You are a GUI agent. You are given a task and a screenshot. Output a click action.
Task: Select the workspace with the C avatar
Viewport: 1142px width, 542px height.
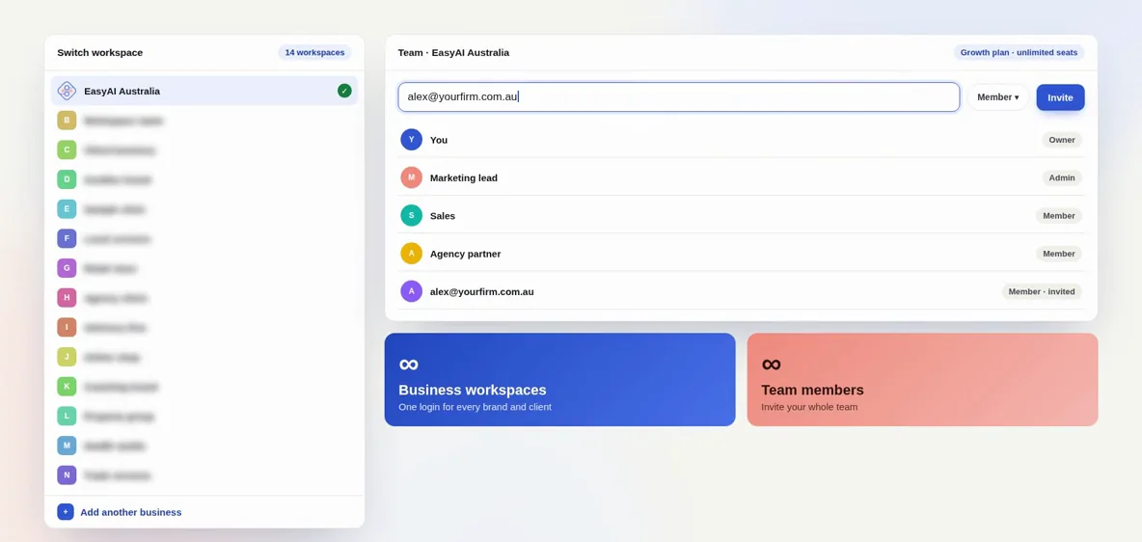[204, 150]
